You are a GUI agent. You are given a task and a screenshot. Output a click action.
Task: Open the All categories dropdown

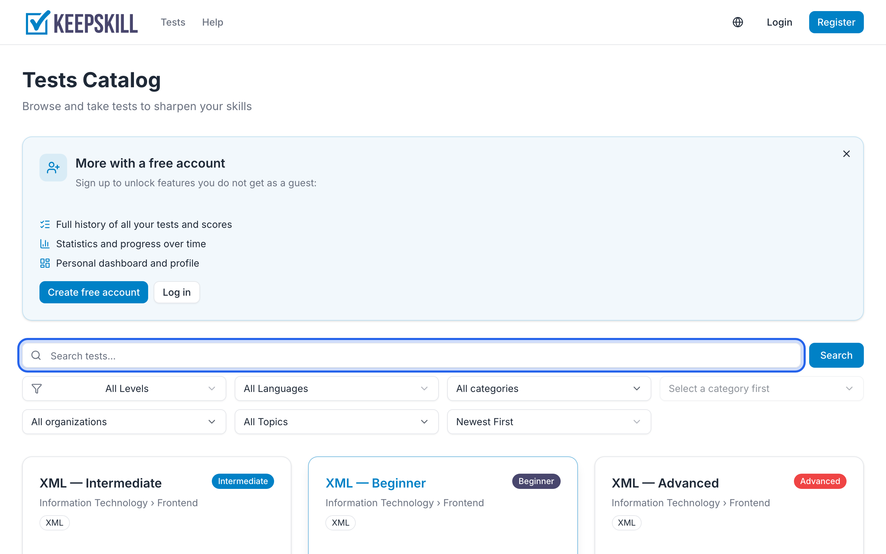click(x=549, y=388)
